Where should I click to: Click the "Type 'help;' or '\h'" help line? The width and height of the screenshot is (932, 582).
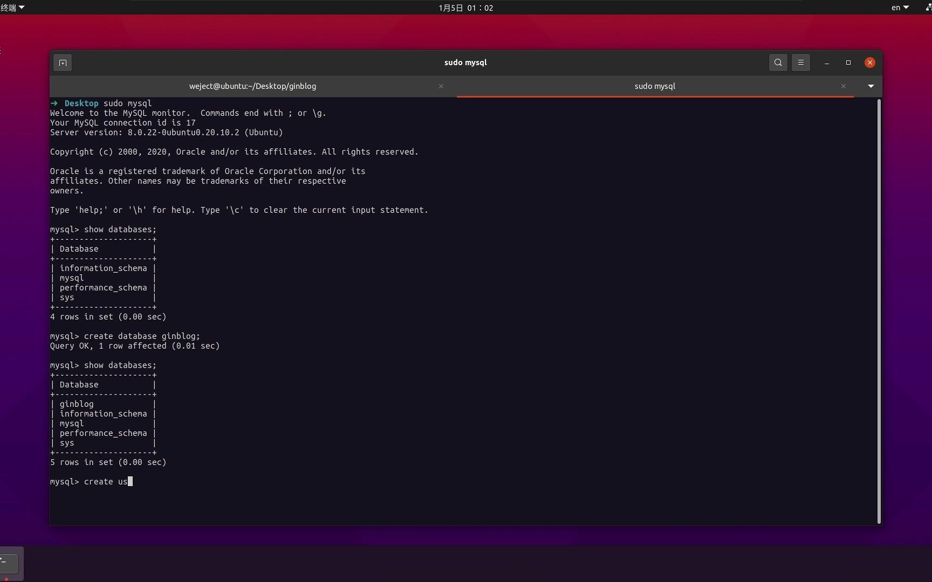(239, 210)
